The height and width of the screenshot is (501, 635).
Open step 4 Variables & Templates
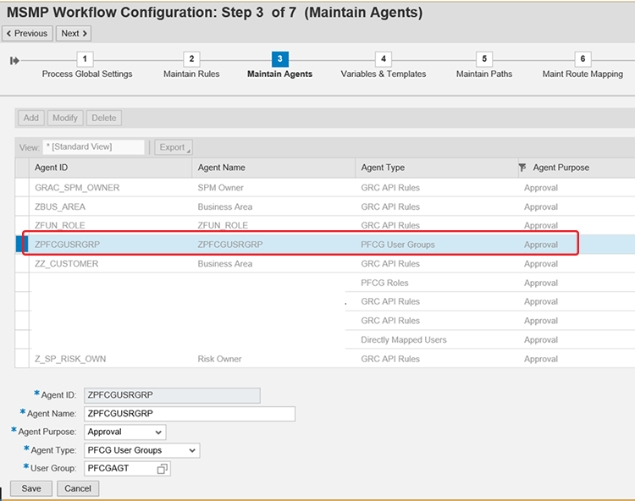point(384,59)
